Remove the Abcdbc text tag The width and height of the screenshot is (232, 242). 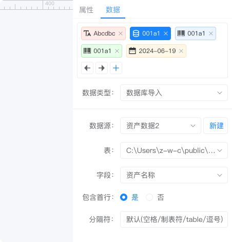[121, 33]
